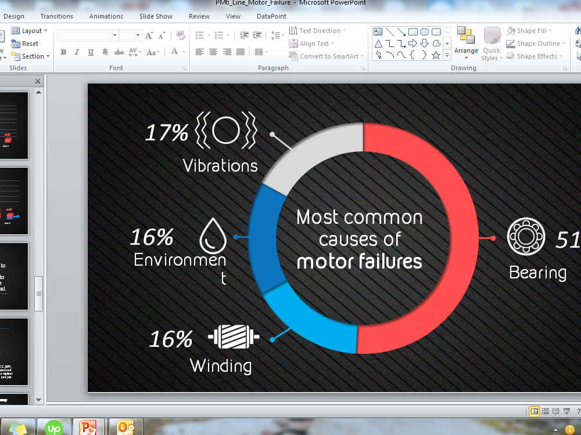Viewport: 581px width, 435px height.
Task: Click the Section button
Action: [30, 56]
